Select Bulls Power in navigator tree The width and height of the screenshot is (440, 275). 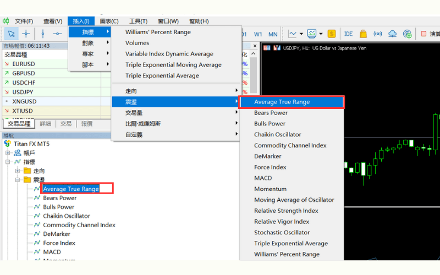(x=58, y=207)
